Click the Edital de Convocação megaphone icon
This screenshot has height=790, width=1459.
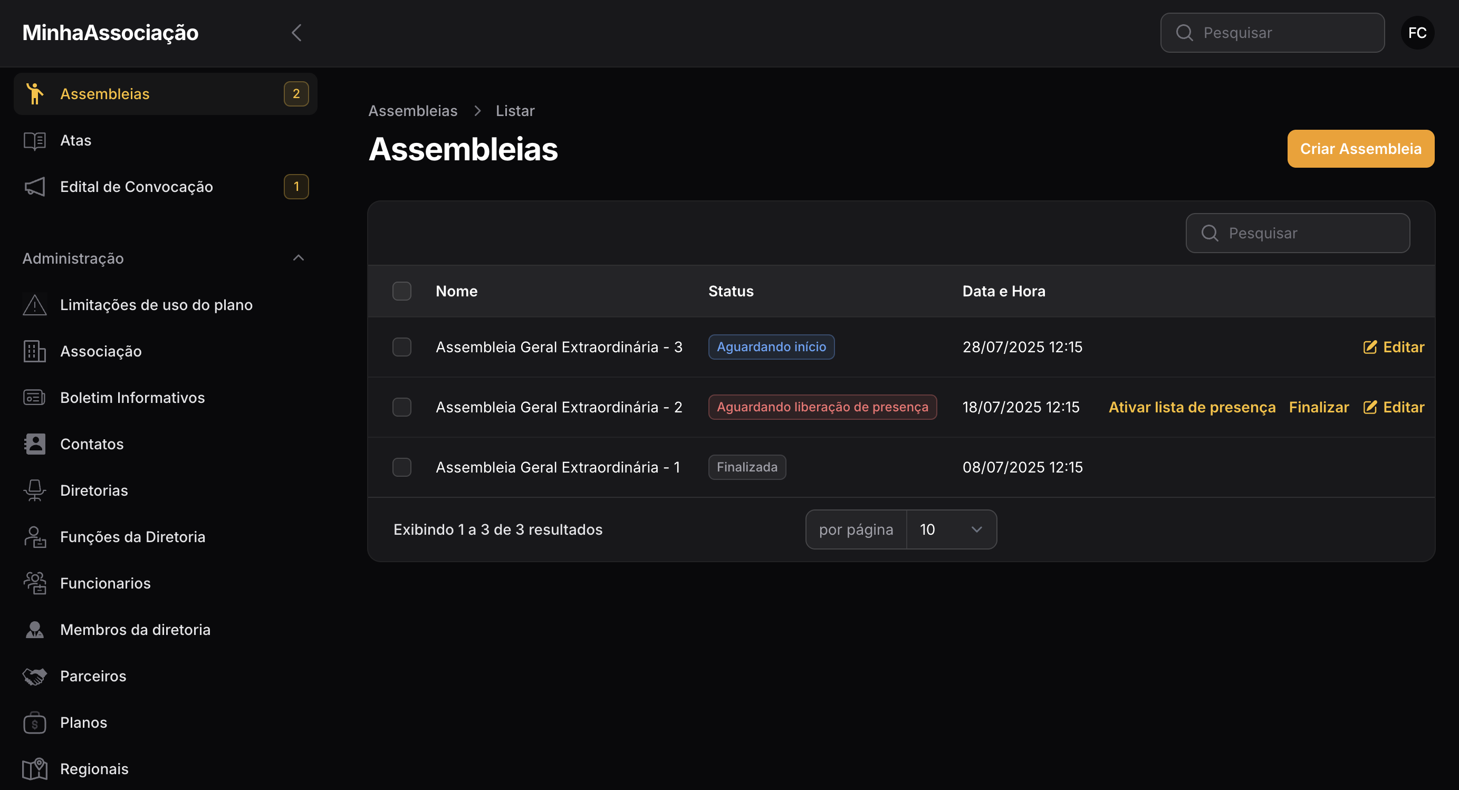click(34, 187)
